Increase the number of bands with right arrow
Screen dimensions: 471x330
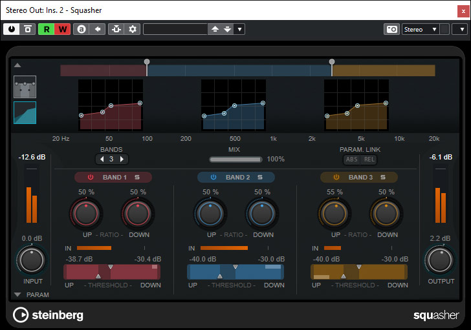(x=122, y=159)
